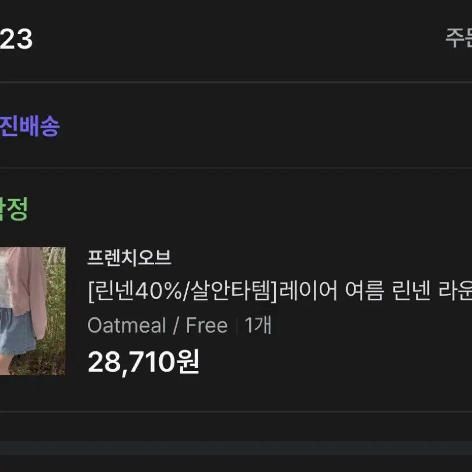Tap the 28,710원 price
The image size is (472, 472).
click(x=144, y=362)
